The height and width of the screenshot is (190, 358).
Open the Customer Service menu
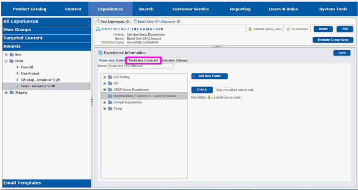(190, 9)
